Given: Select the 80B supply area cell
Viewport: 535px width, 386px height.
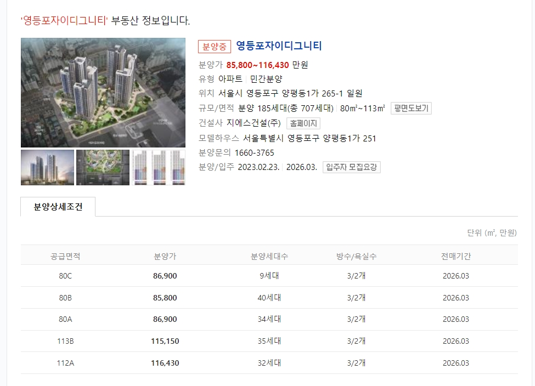Looking at the screenshot, I should tap(65, 298).
